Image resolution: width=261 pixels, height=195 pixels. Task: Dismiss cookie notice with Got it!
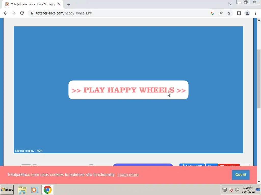pos(241,175)
